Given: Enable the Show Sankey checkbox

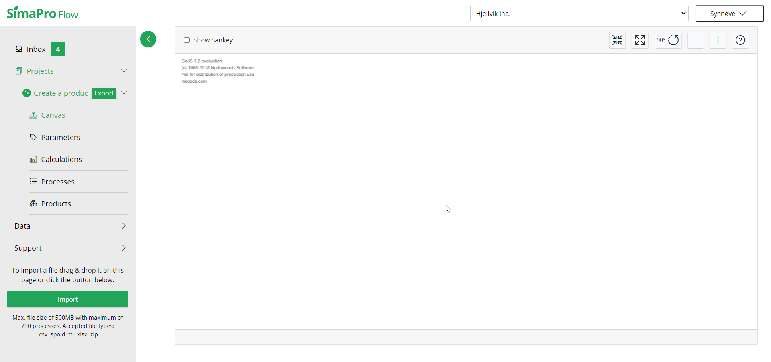Looking at the screenshot, I should (x=187, y=40).
